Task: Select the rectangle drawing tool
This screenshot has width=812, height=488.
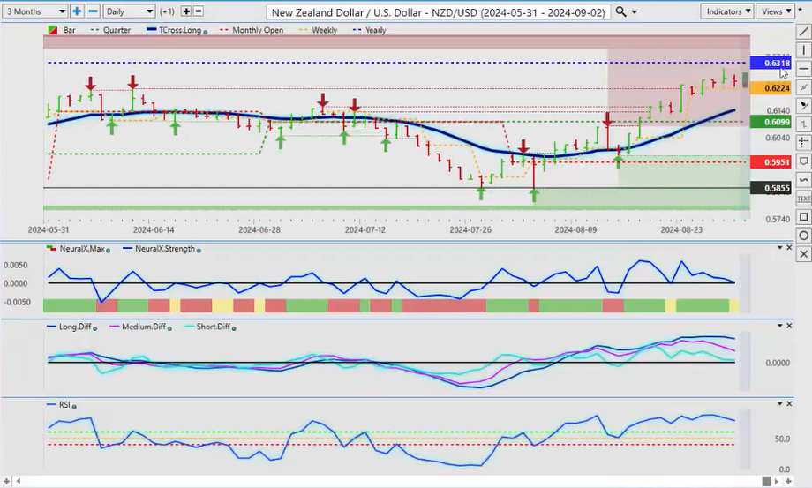Action: 803,217
